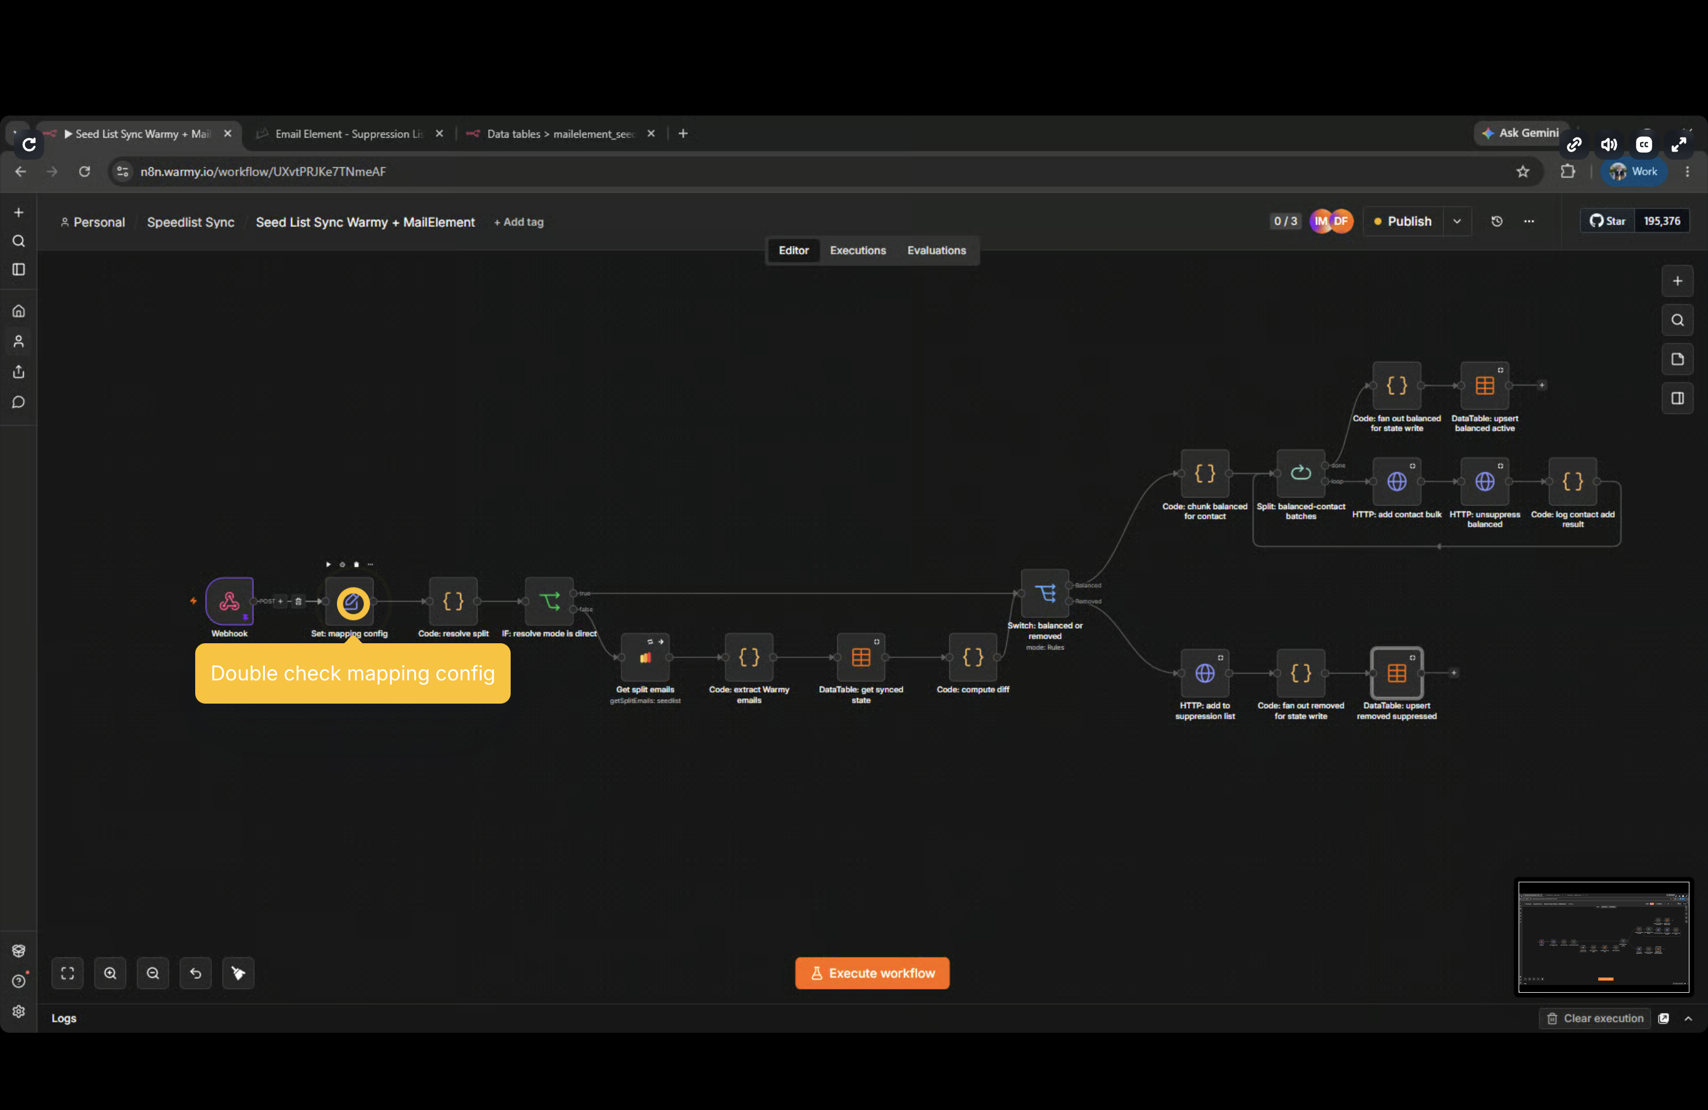Star n8n on GitHub
1708x1110 pixels.
click(1607, 221)
